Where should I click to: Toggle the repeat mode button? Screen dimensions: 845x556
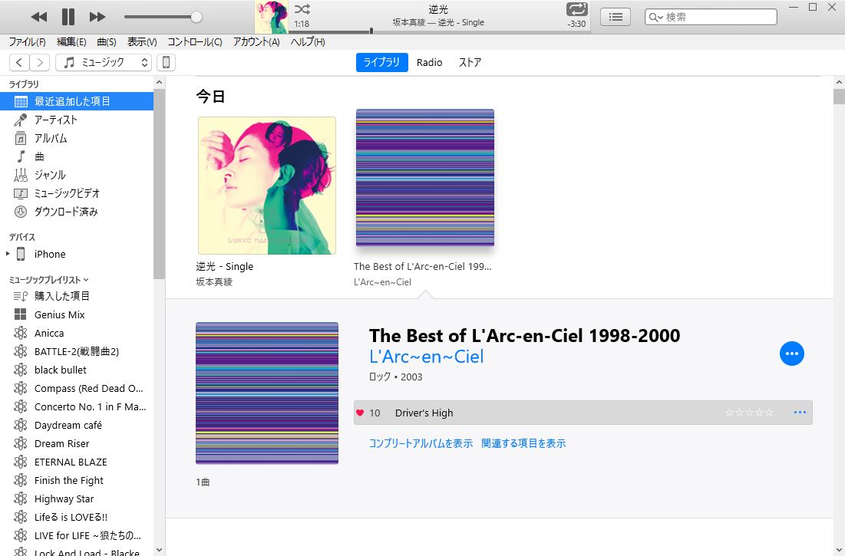point(576,10)
